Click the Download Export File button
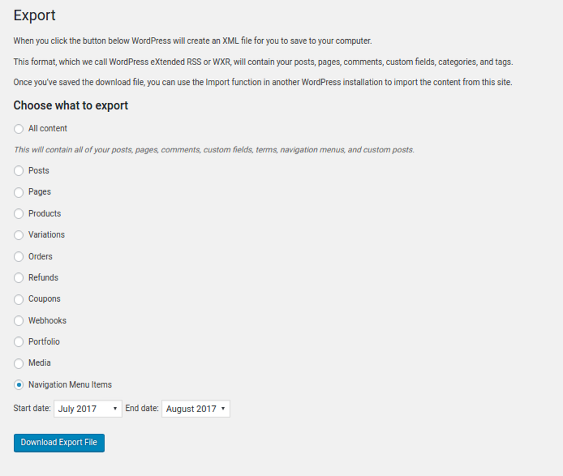Screen dimensions: 563x476 tap(59, 442)
